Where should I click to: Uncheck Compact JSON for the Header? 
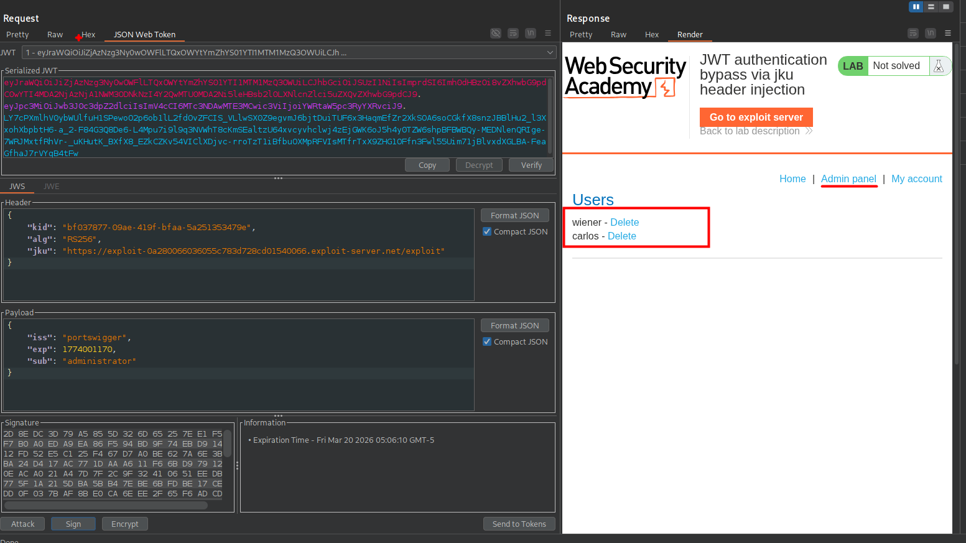[x=487, y=232]
